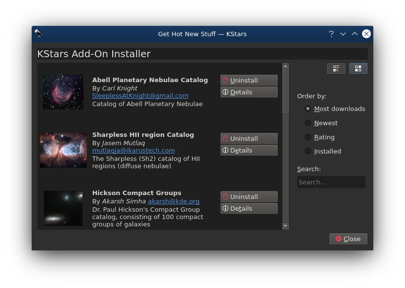Show details for Abell Planetary Nebulae Catalog
Image resolution: width=405 pixels, height=288 pixels.
pos(249,92)
